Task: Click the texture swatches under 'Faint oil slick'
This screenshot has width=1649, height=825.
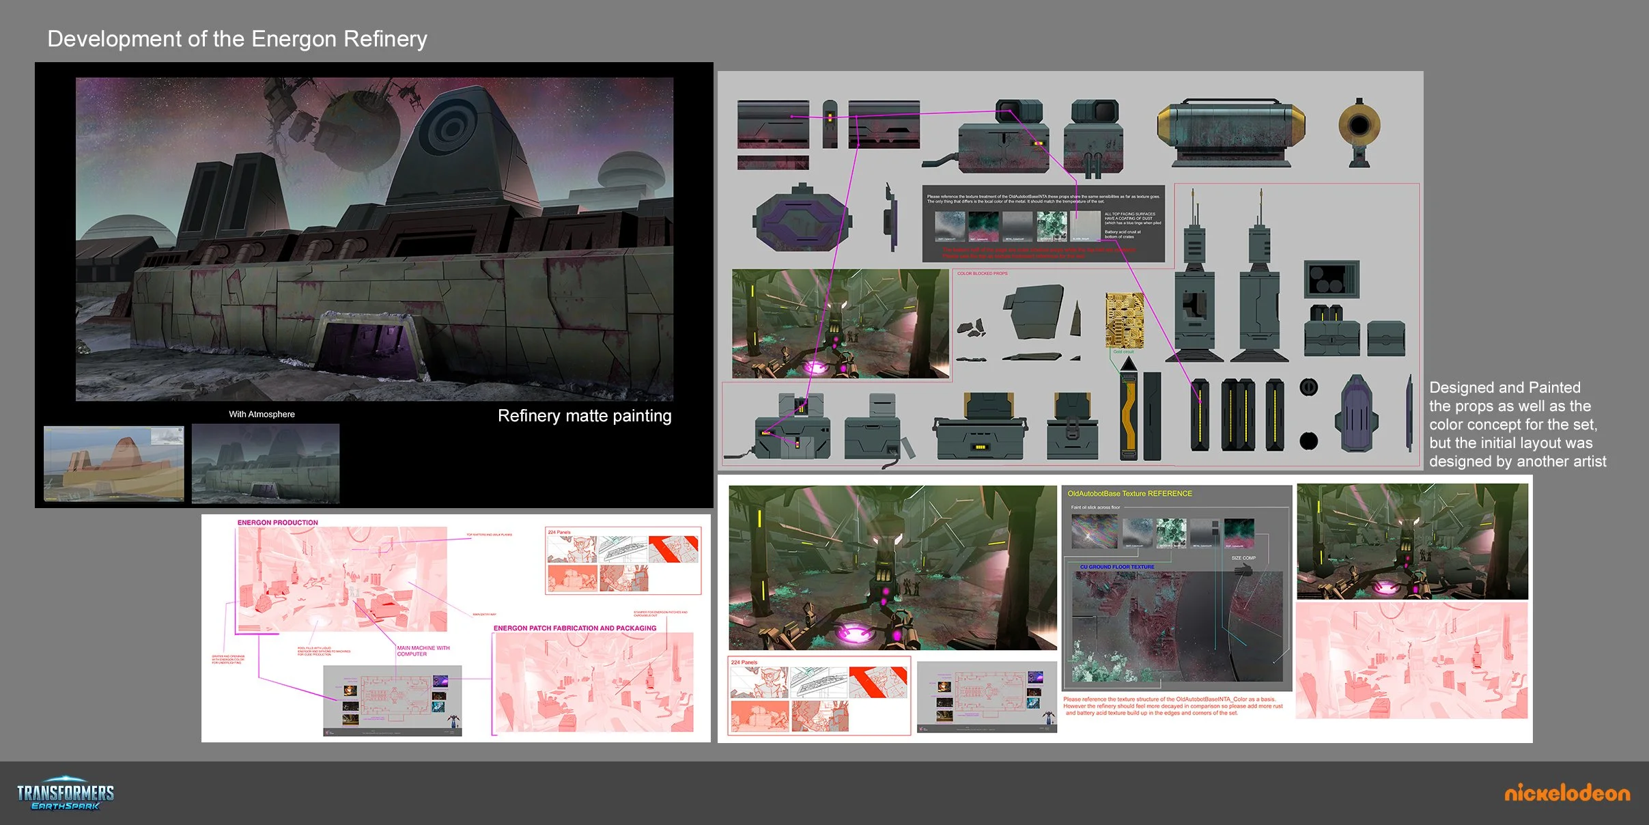Action: click(x=1163, y=532)
